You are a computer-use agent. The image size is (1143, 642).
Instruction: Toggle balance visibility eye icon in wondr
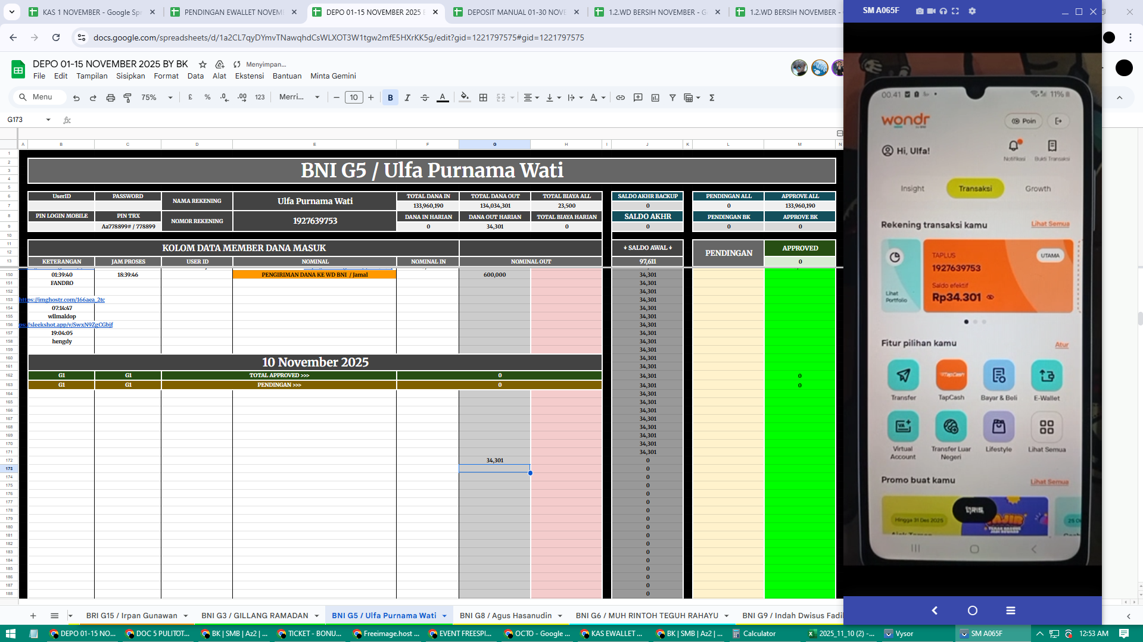coord(991,297)
